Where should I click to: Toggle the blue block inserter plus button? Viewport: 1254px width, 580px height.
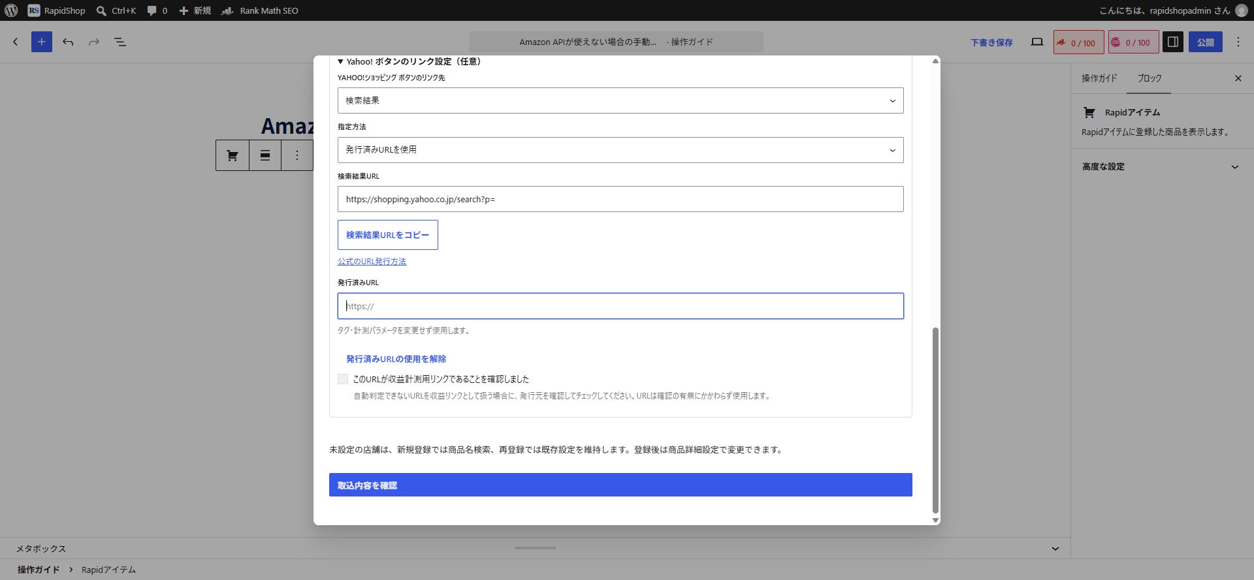point(42,42)
